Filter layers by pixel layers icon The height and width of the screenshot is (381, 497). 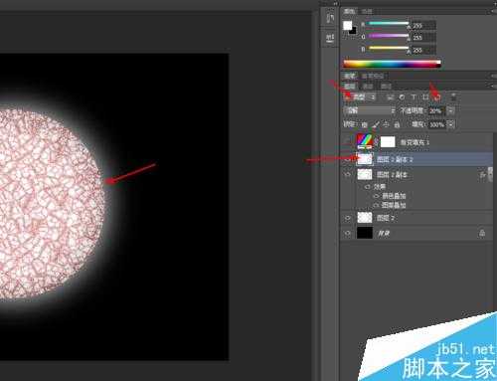click(390, 97)
